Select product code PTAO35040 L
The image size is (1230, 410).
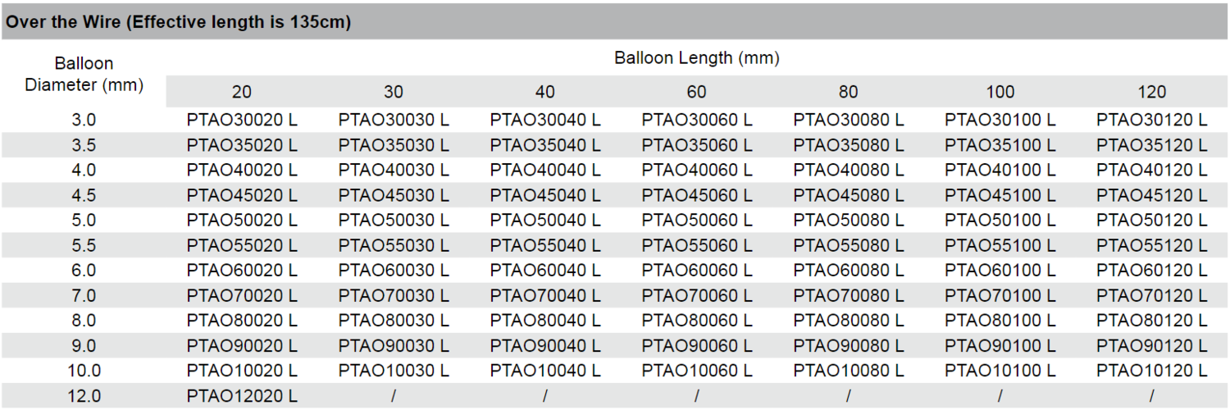(545, 145)
